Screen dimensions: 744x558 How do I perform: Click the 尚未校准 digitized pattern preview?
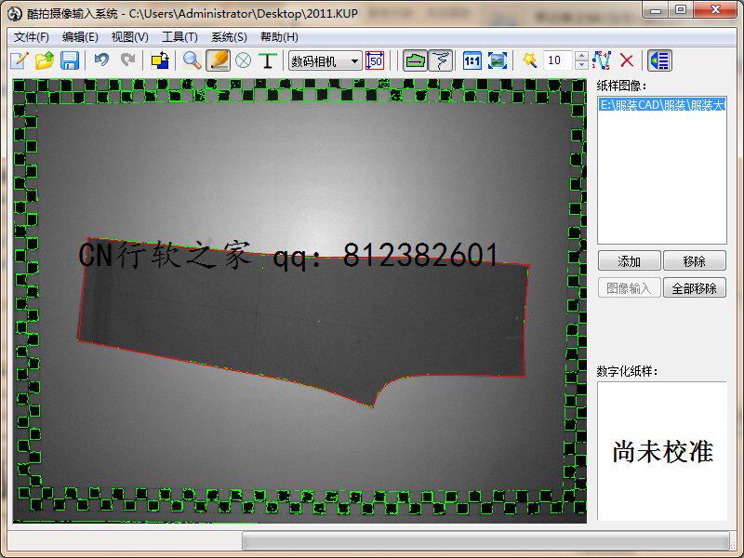[x=662, y=451]
